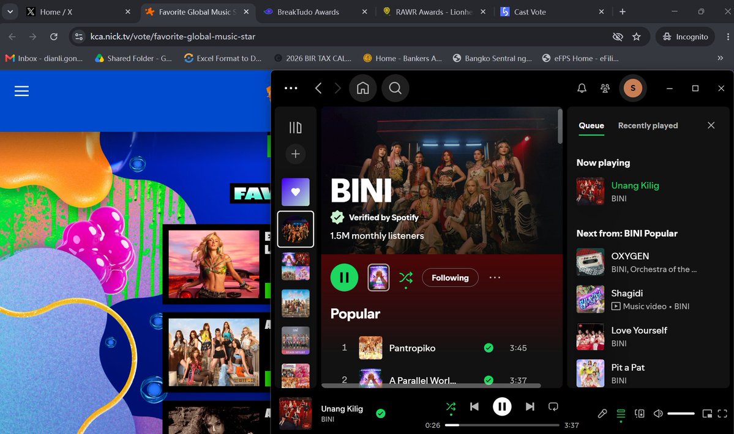Open Liked Songs in sidebar
This screenshot has width=734, height=434.
coord(296,191)
